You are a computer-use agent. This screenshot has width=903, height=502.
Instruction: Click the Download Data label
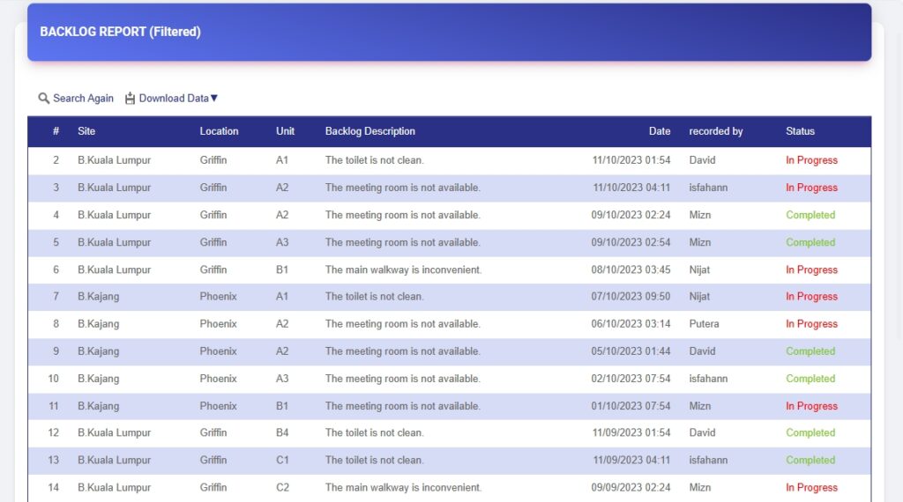pos(174,99)
